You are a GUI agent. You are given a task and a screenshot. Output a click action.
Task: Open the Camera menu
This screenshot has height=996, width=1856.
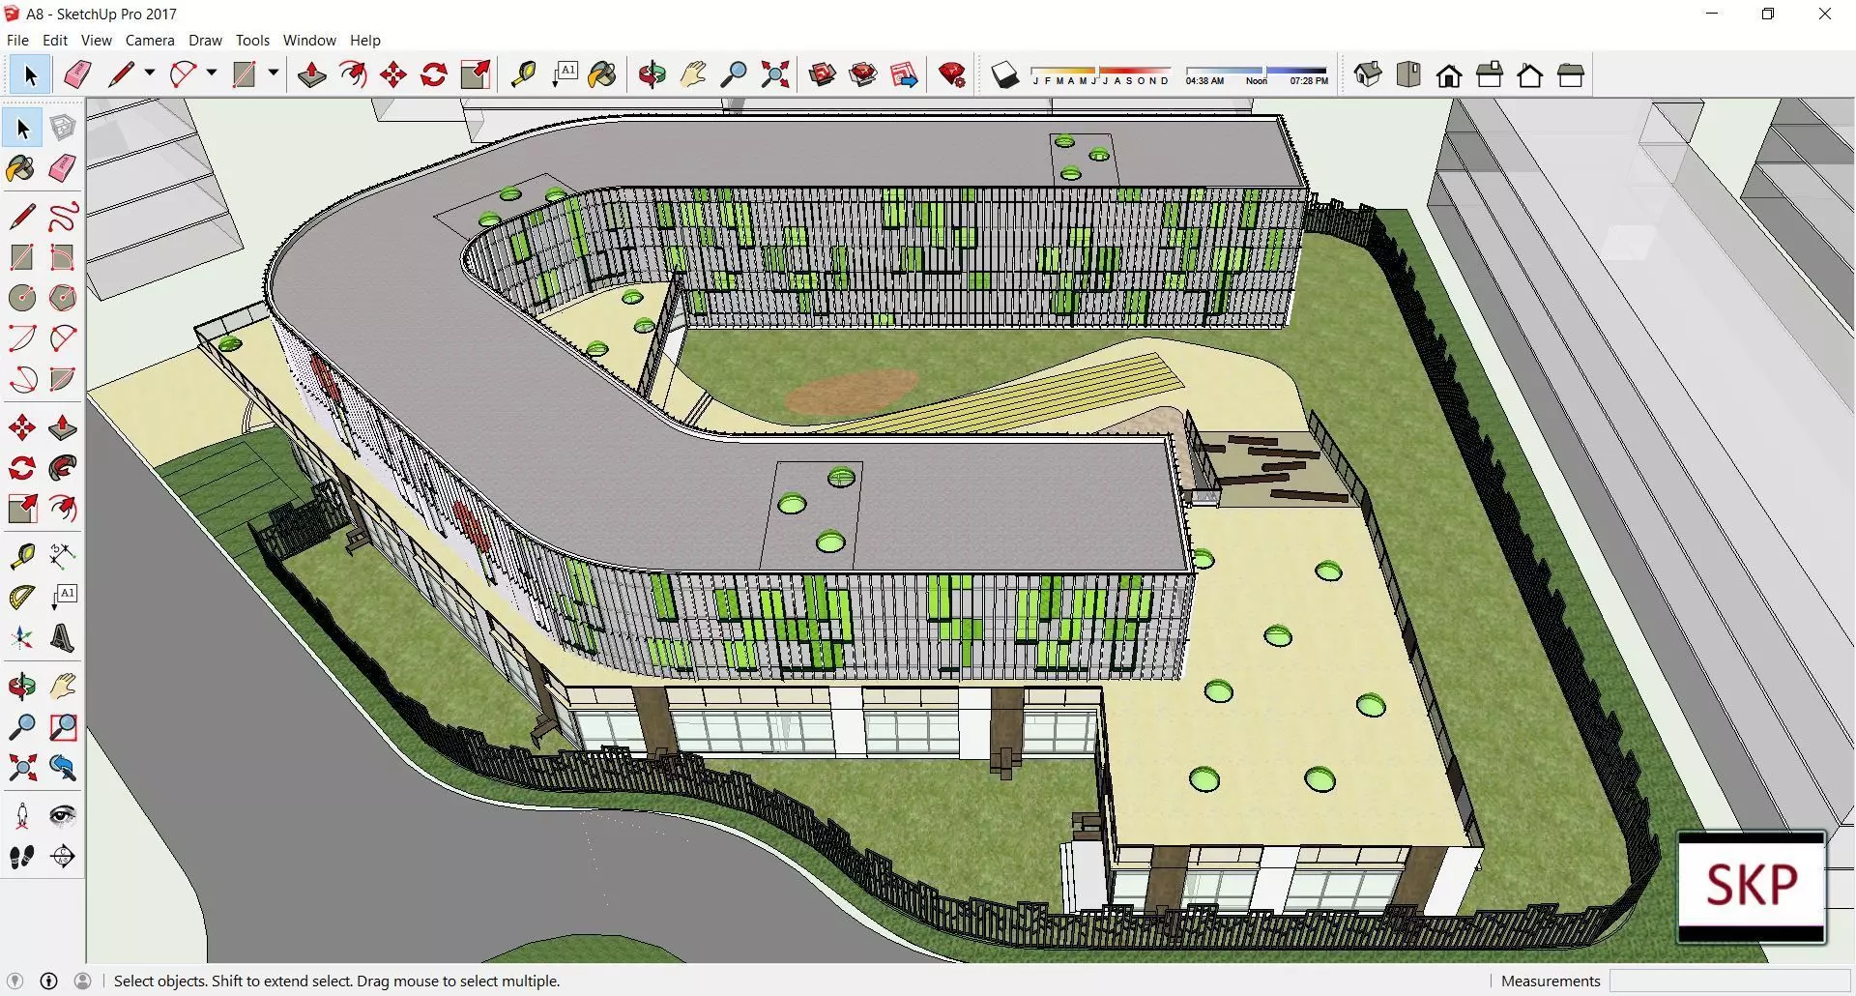point(150,41)
